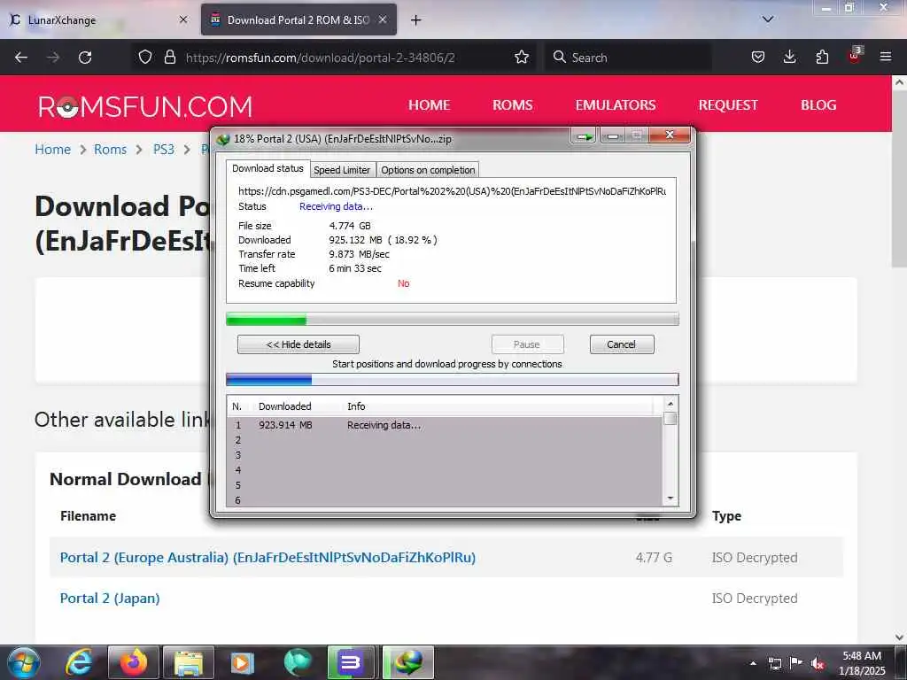
Task: Cancel the Portal 2 download
Action: (622, 344)
